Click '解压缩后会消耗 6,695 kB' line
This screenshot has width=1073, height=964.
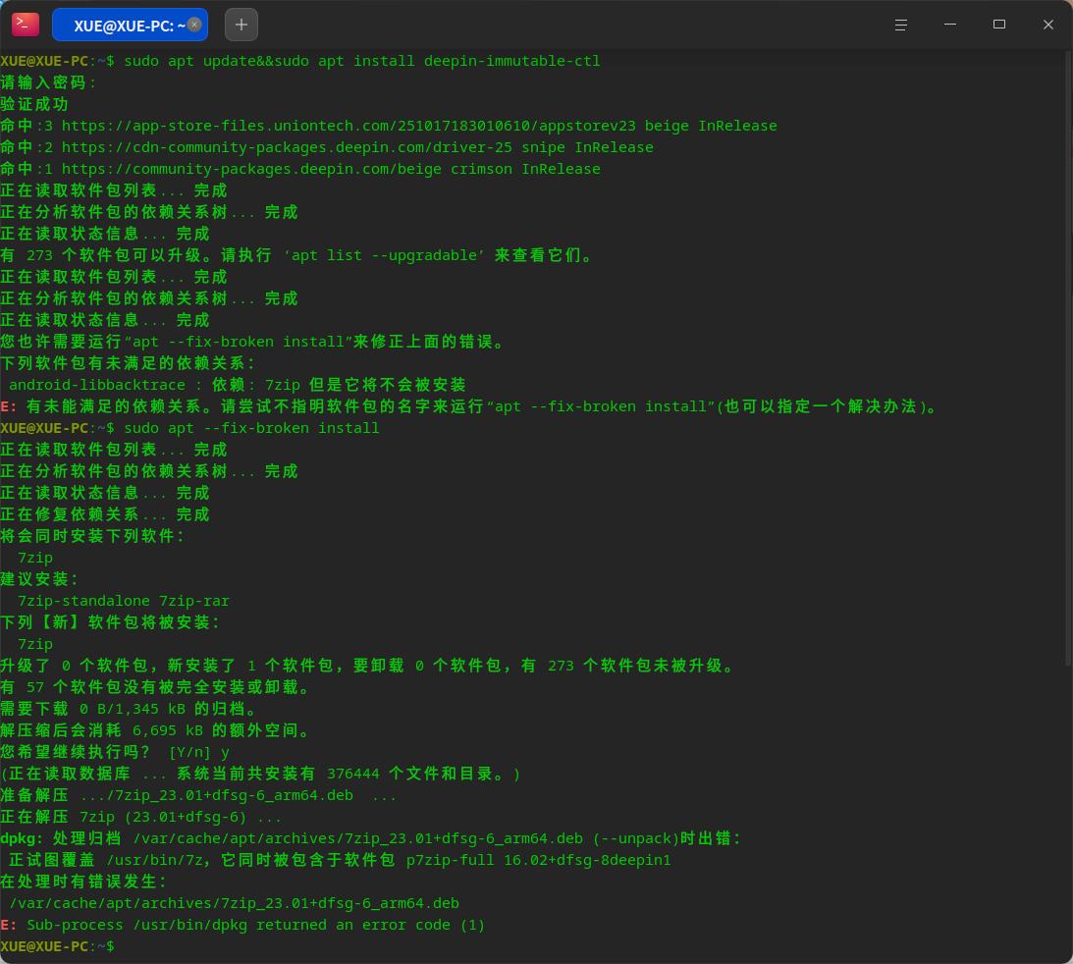[155, 730]
